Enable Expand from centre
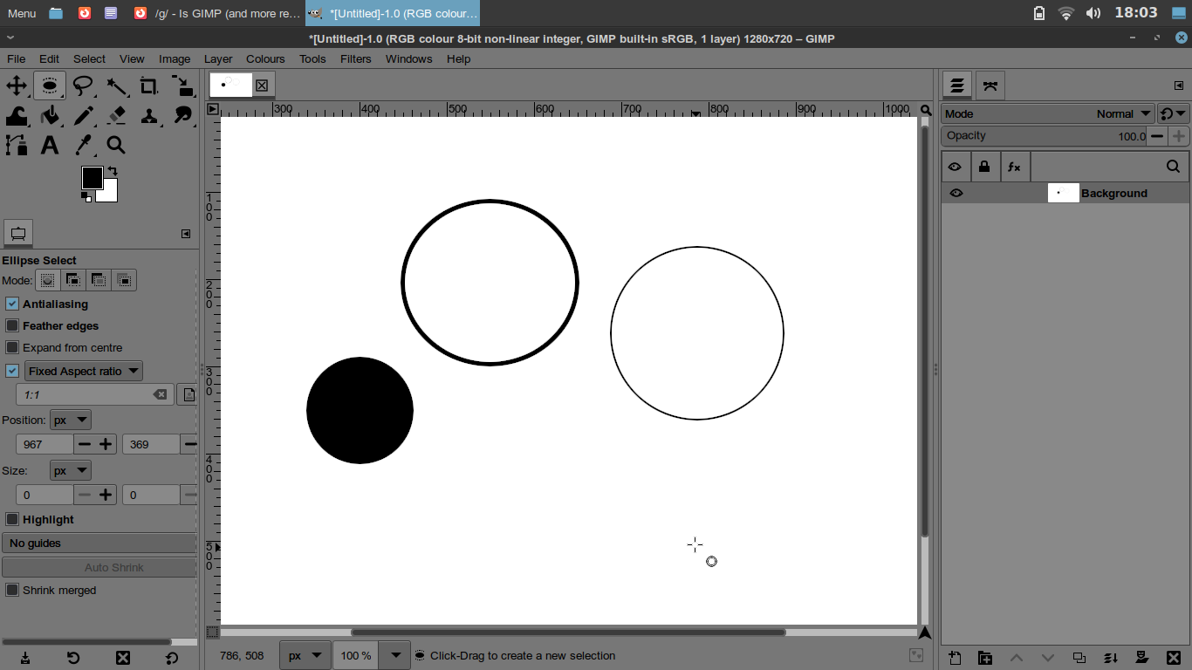 click(12, 347)
